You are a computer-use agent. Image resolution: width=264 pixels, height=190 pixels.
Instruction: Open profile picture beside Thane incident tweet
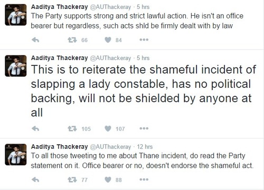(x=16, y=155)
